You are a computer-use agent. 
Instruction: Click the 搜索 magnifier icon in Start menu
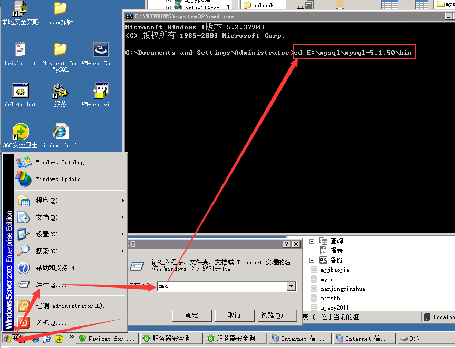coord(24,251)
